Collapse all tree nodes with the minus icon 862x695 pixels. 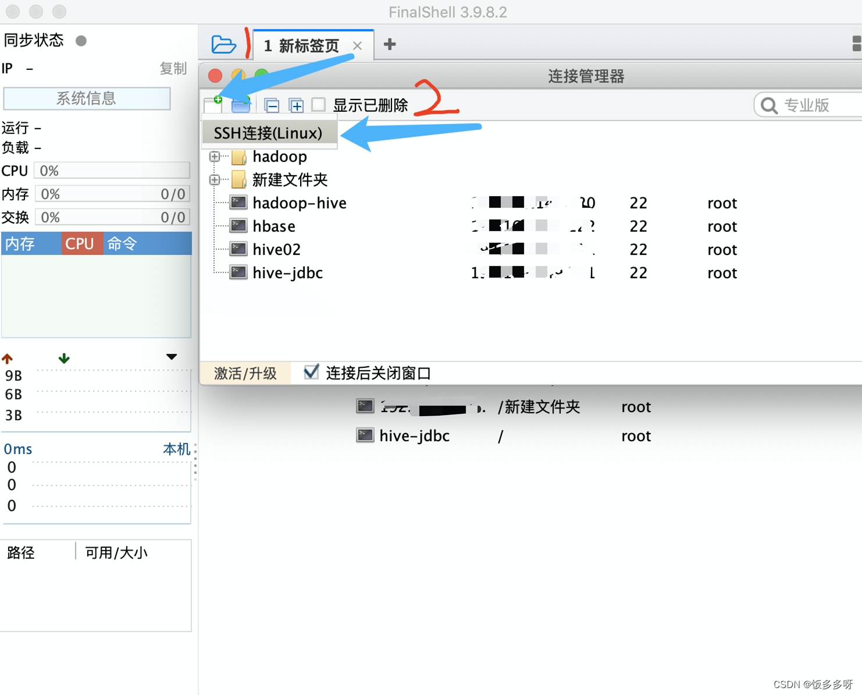(272, 105)
